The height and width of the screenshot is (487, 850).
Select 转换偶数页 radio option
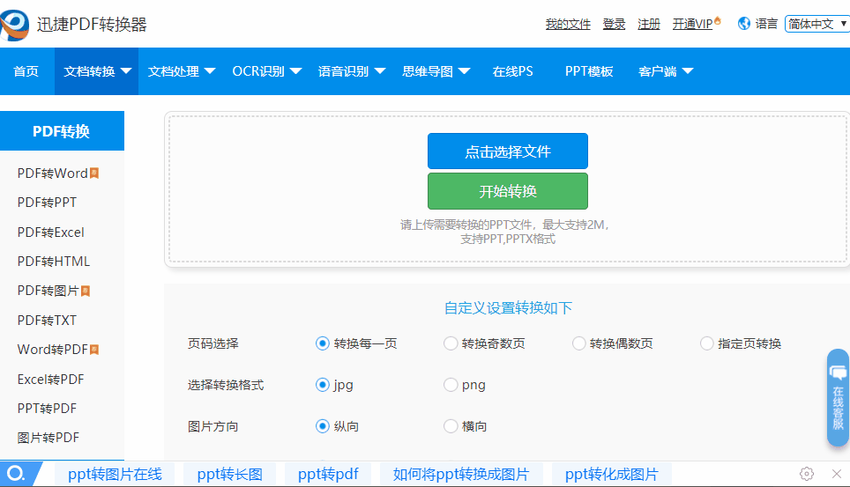(x=579, y=343)
